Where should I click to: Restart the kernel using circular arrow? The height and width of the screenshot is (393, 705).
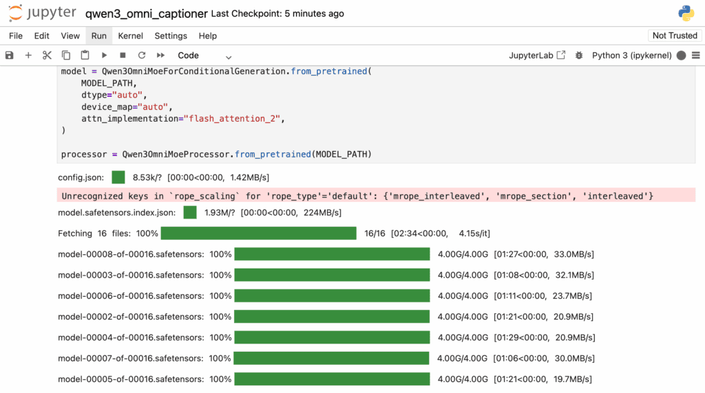pyautogui.click(x=142, y=56)
